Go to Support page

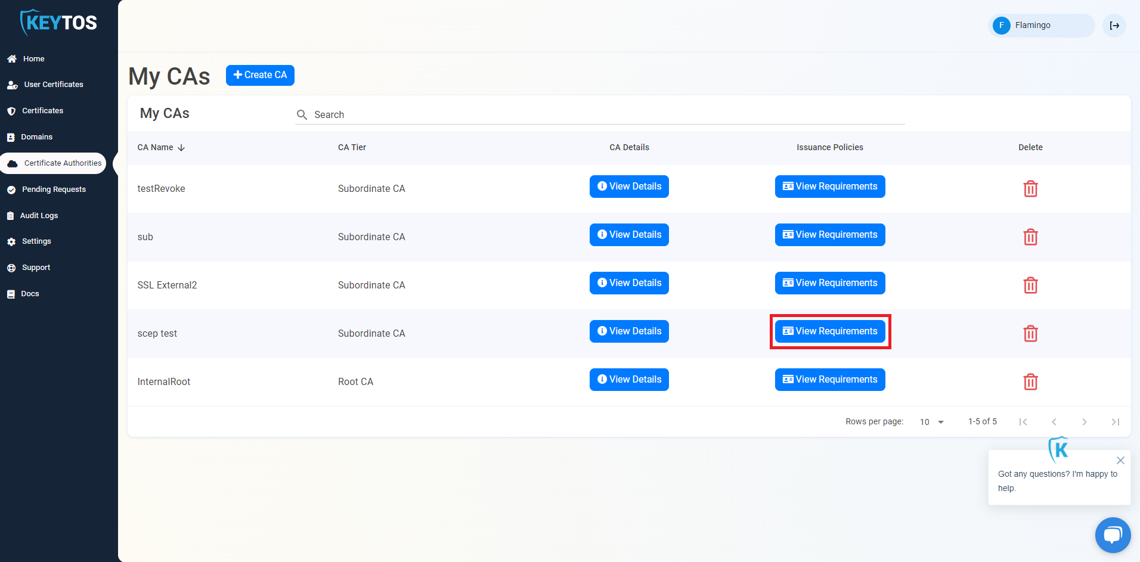pyautogui.click(x=29, y=268)
